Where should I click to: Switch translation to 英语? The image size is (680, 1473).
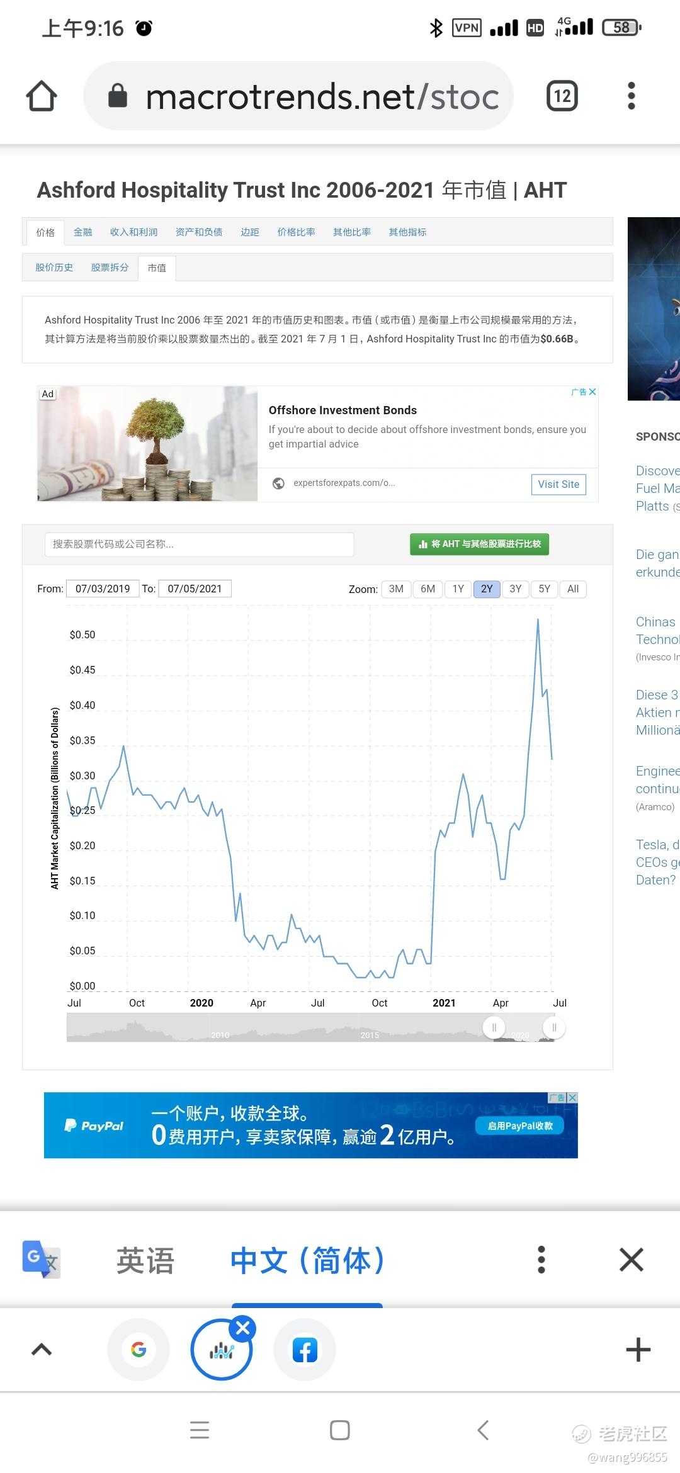click(145, 1260)
